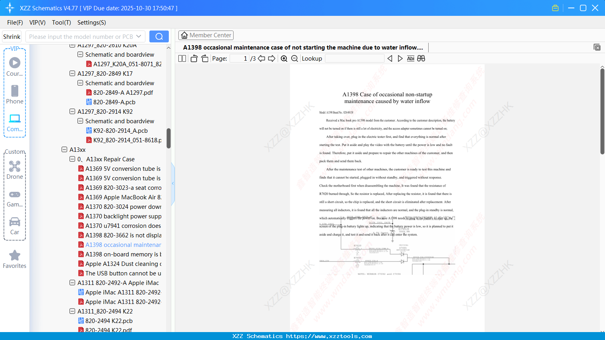Click the Lookup text field
Image resolution: width=605 pixels, height=340 pixels.
(355, 59)
